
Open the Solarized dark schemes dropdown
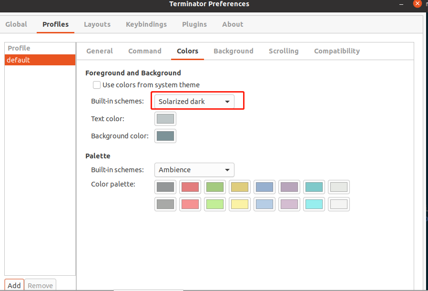194,101
